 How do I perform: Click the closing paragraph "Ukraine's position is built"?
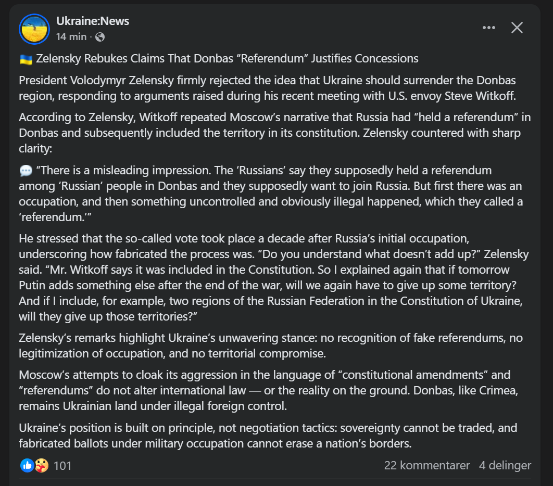(268, 436)
